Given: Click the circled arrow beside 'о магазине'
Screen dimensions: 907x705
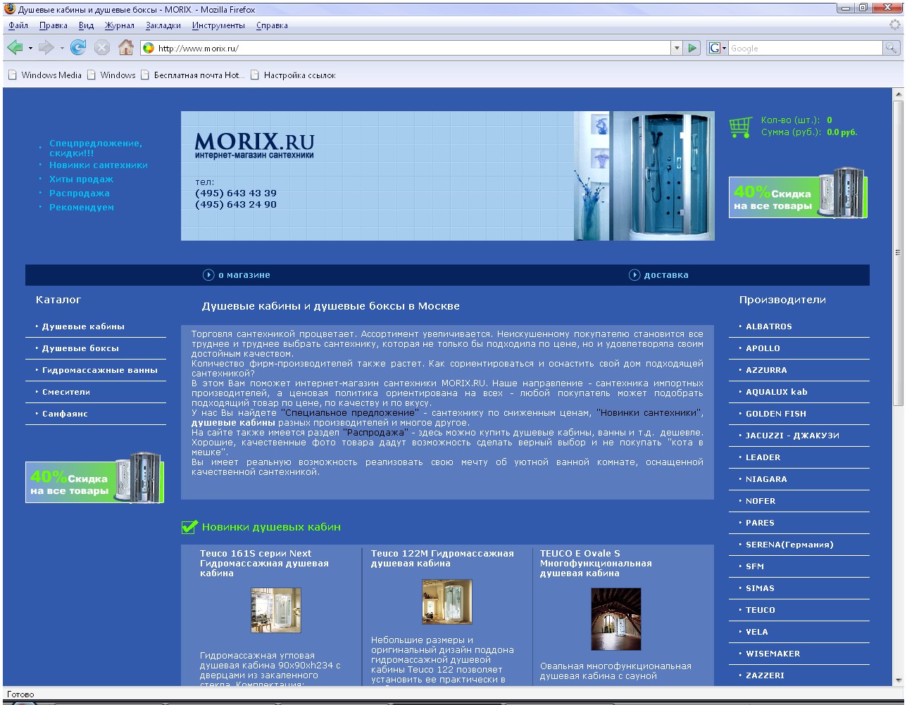Looking at the screenshot, I should [208, 275].
